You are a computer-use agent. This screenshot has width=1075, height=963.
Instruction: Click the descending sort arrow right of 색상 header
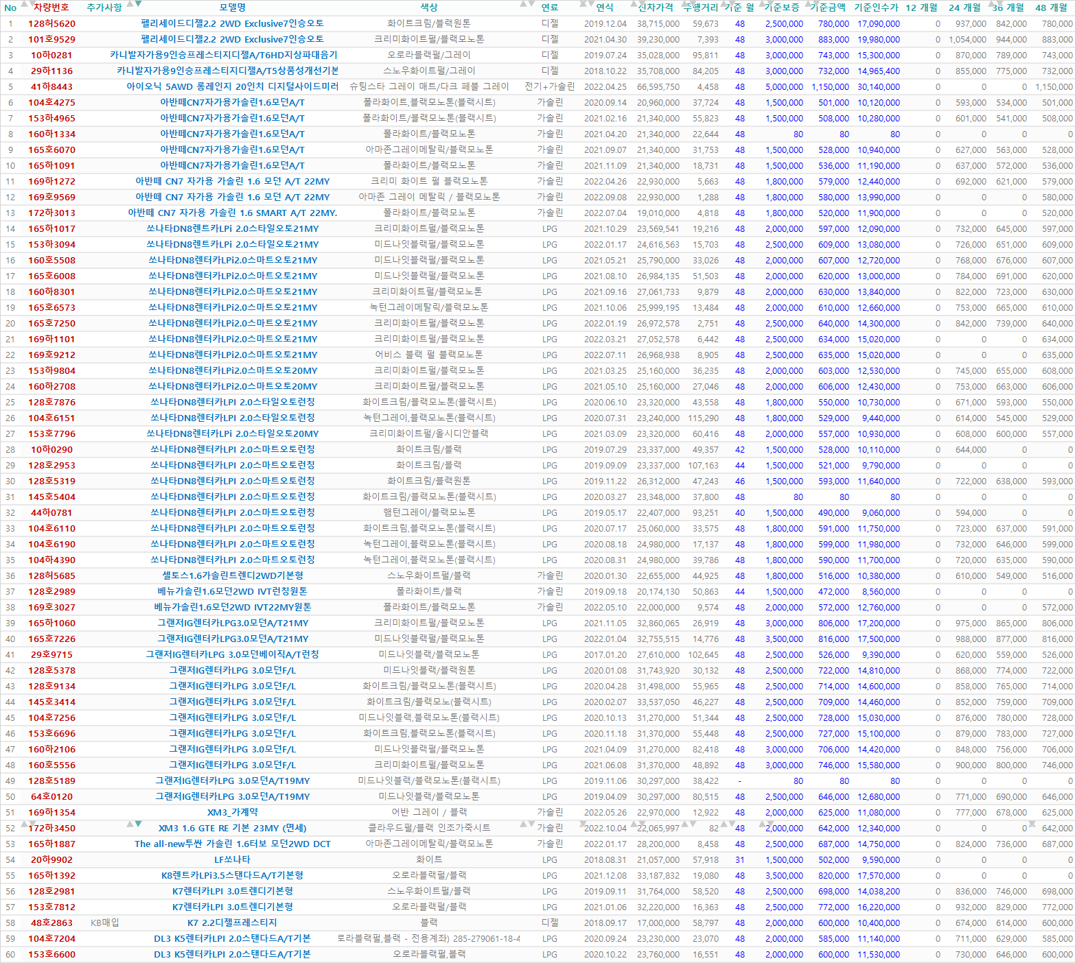click(x=531, y=4)
